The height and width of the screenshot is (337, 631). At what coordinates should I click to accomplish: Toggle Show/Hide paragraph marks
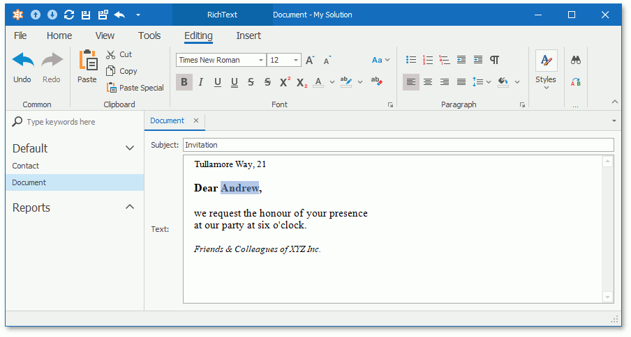495,60
